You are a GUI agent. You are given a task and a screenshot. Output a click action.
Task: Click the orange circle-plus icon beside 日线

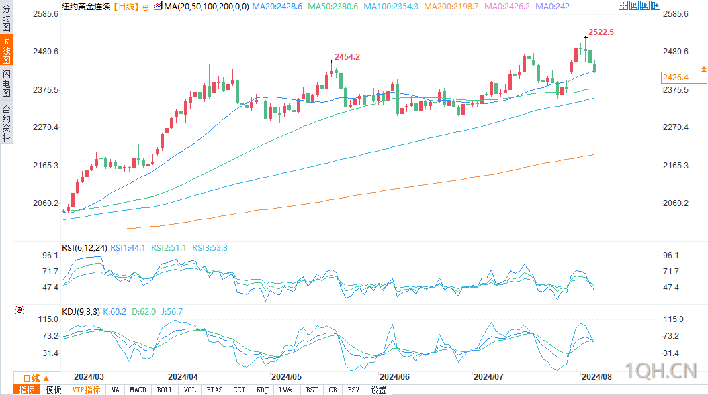coord(145,7)
